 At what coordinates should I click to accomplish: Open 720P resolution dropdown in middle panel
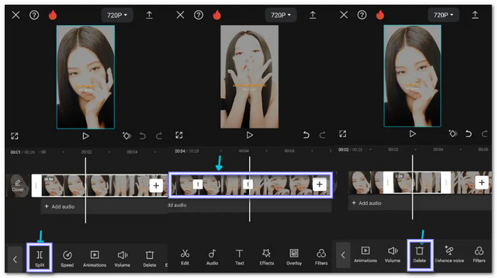point(281,15)
